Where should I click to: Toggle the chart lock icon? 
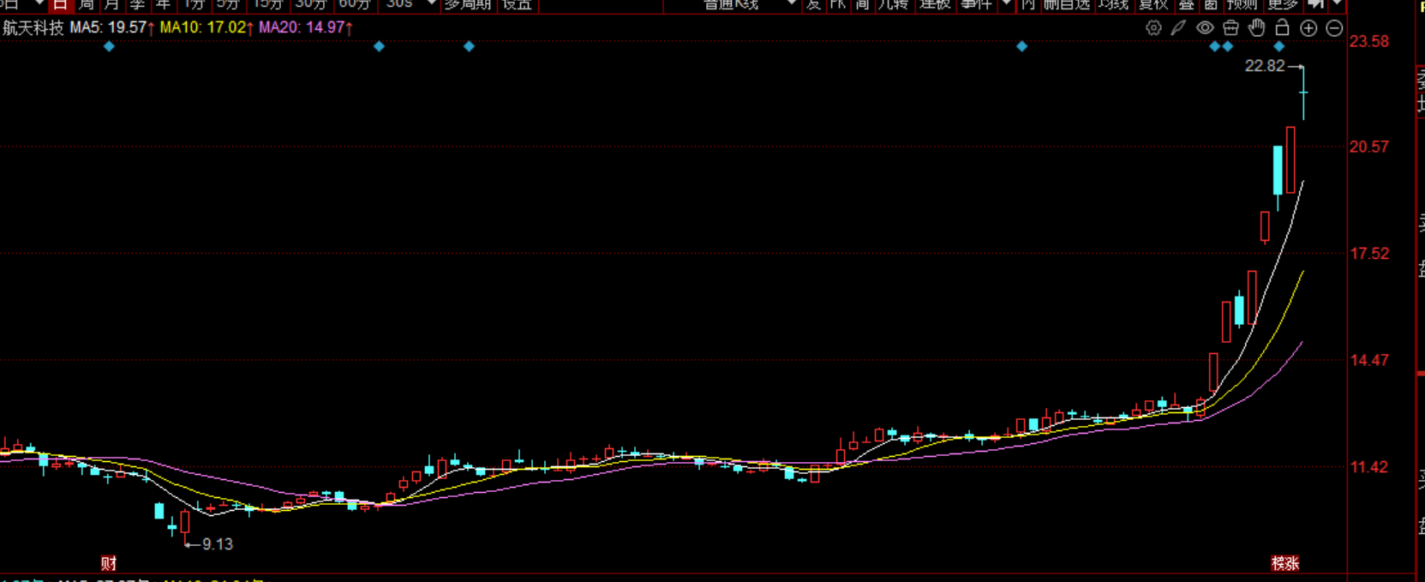[1282, 27]
